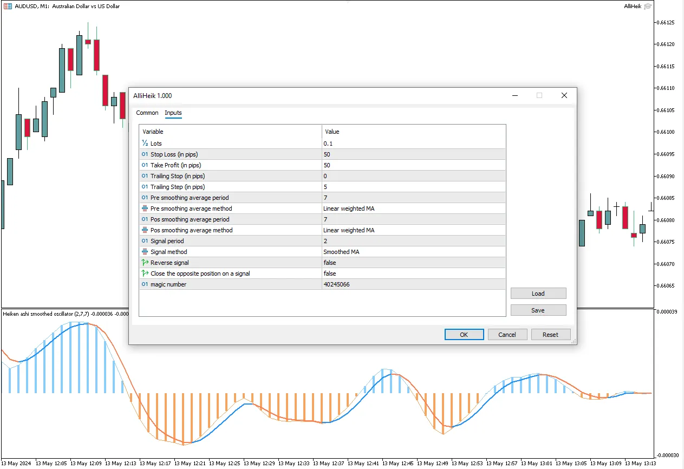This screenshot has height=469, width=684.
Task: Select the Take Profit value field
Action: tap(413, 165)
